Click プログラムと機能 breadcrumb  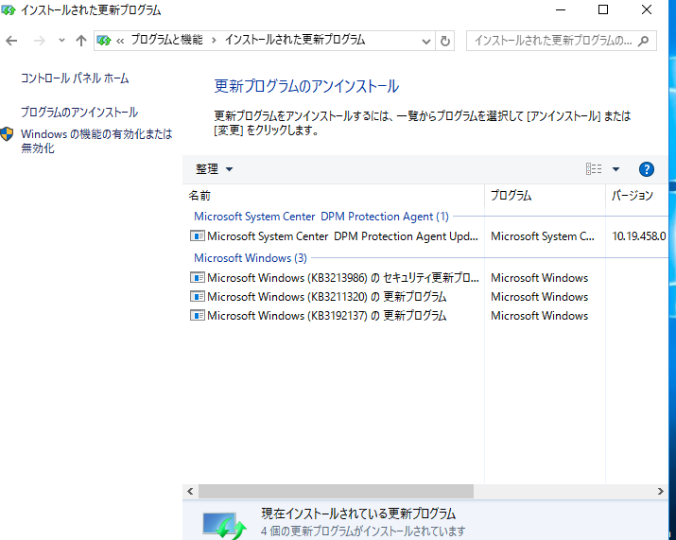click(x=166, y=40)
